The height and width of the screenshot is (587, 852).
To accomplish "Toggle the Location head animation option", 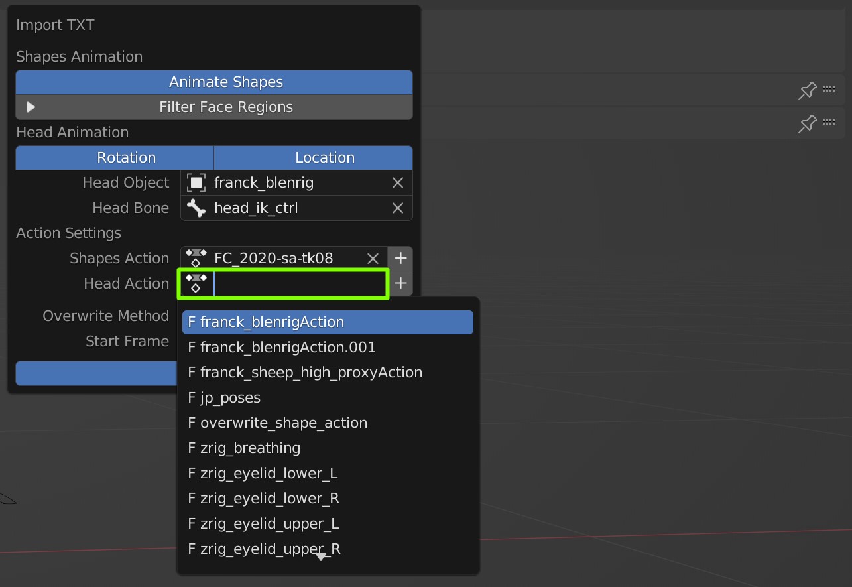I will pyautogui.click(x=313, y=158).
